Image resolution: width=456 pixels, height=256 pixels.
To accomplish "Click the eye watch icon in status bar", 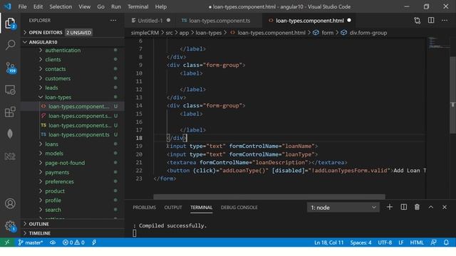I will (x=53, y=242).
